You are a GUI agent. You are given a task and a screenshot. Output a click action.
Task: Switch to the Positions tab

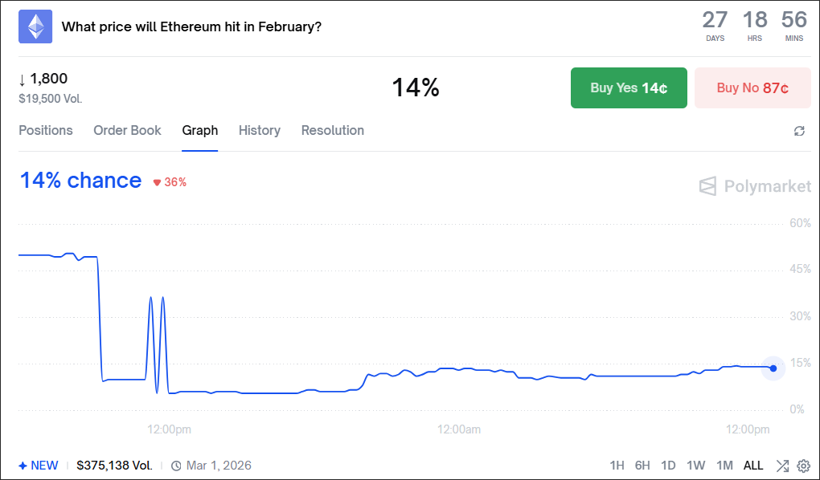(46, 130)
